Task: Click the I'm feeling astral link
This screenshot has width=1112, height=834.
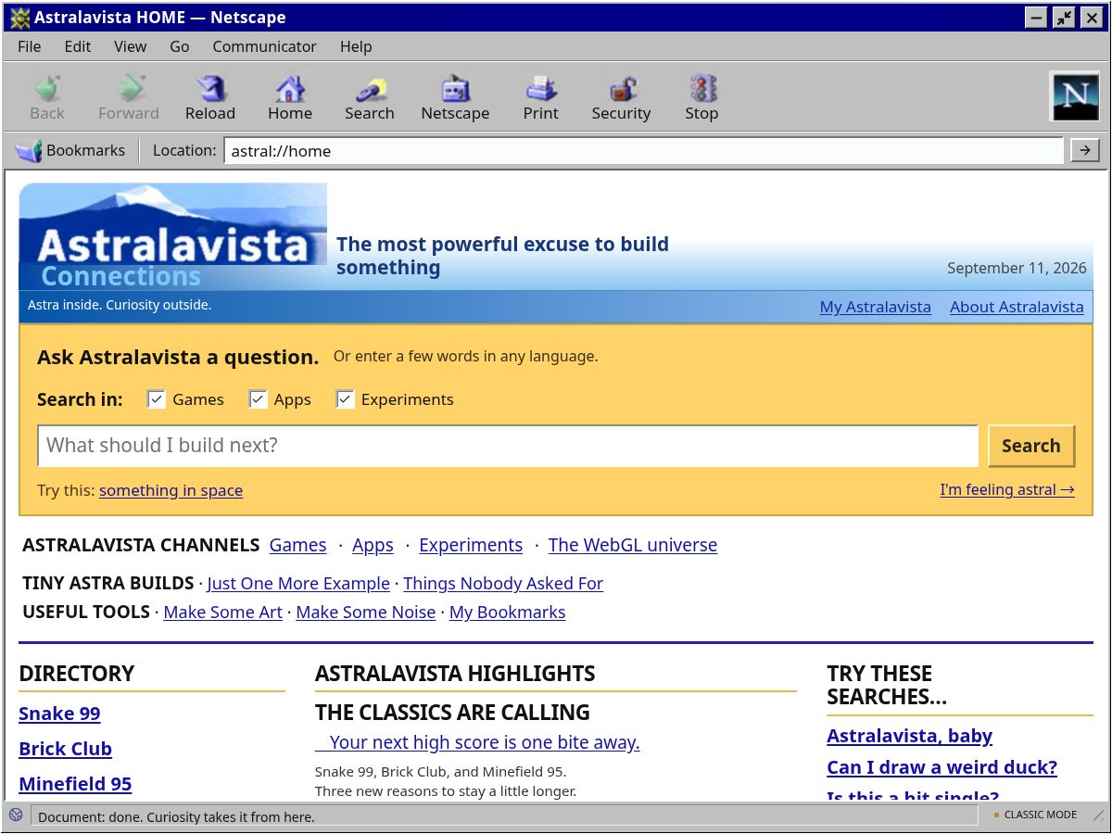Action: (1007, 489)
